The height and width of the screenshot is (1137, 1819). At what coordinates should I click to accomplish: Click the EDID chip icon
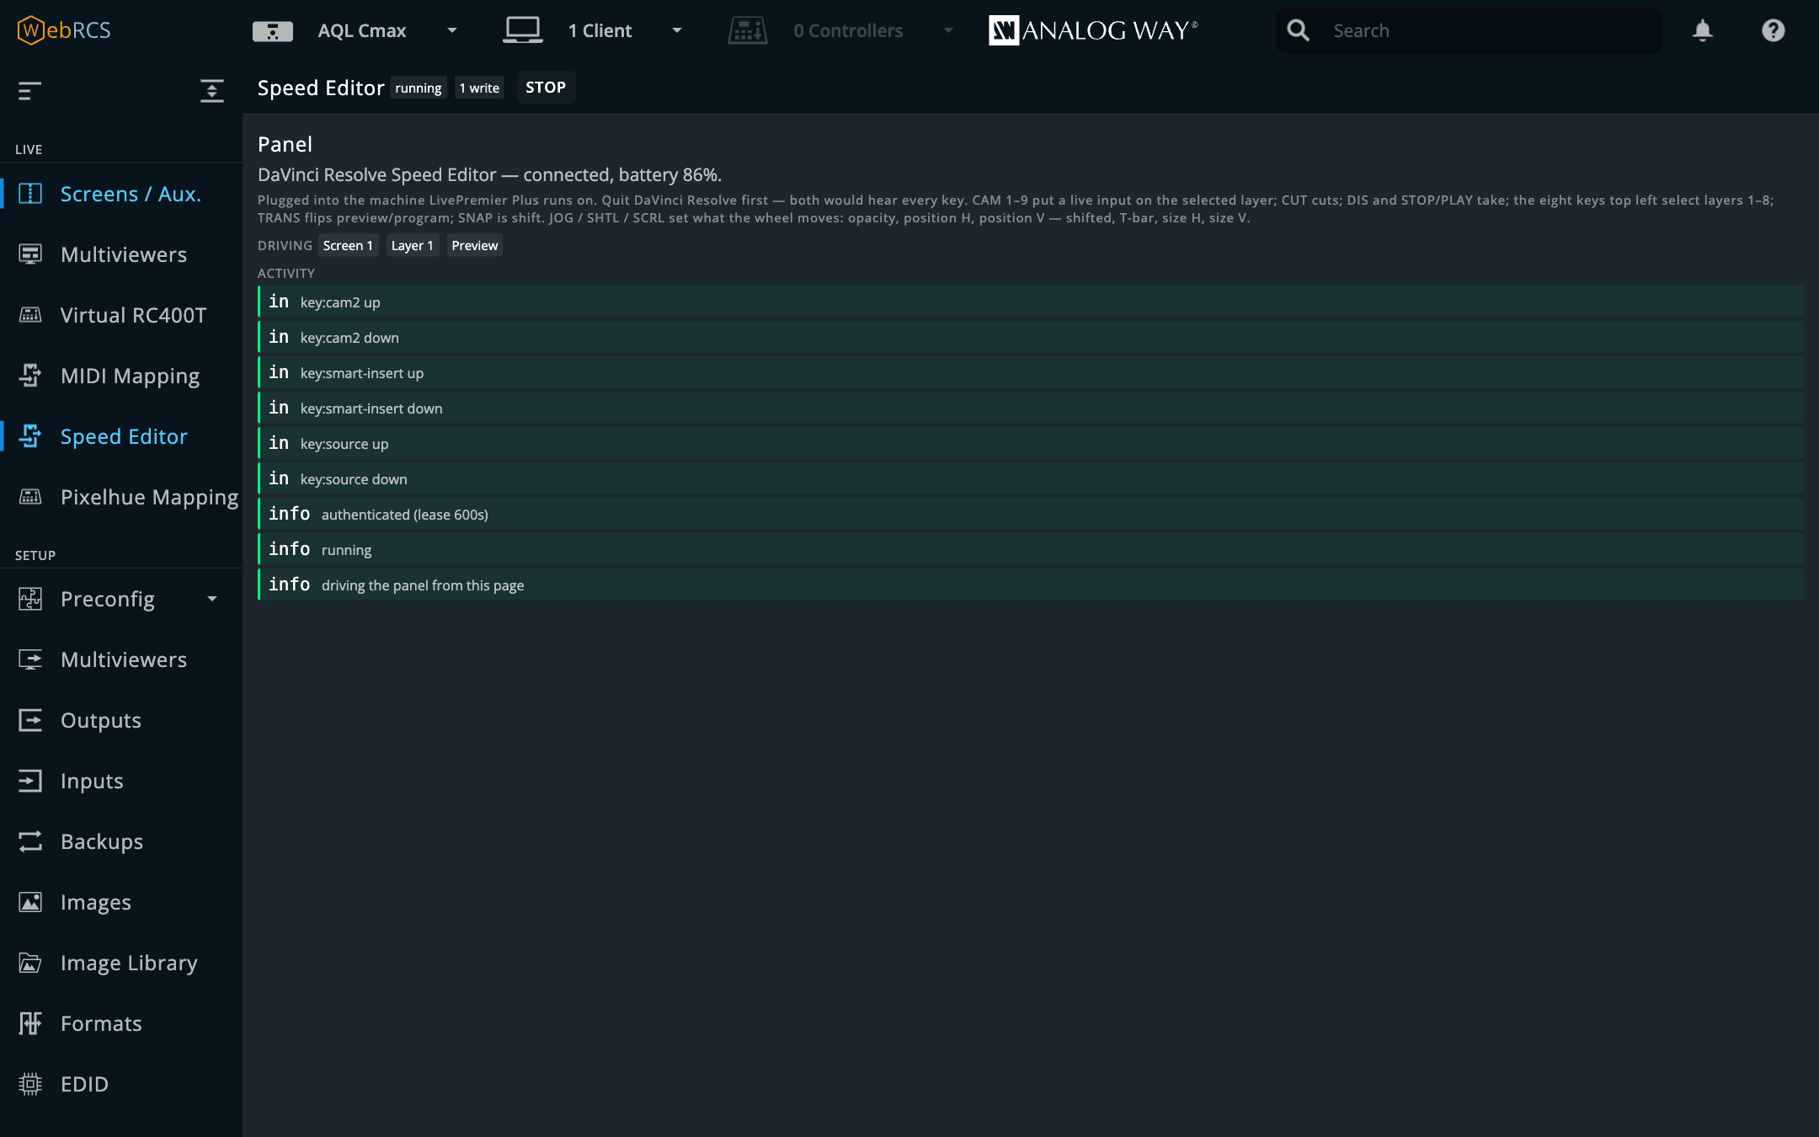30,1084
